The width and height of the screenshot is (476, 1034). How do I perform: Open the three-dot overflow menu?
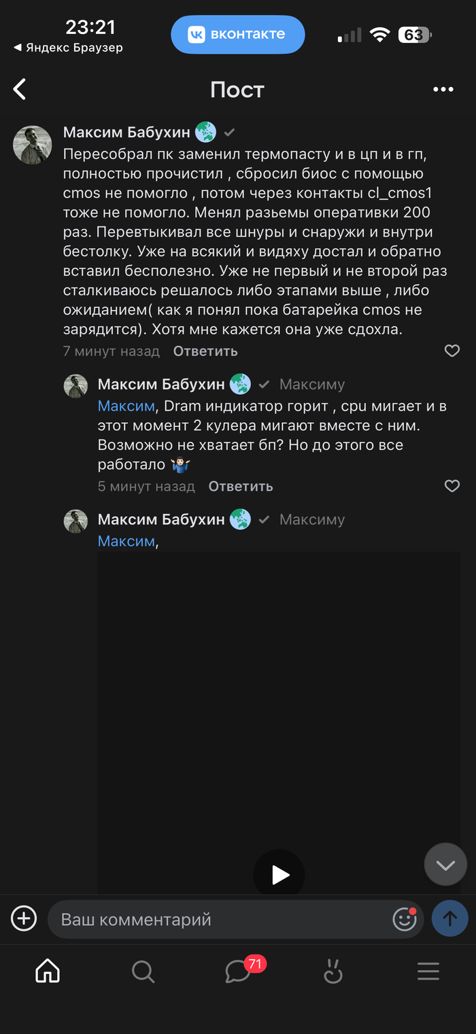(443, 89)
